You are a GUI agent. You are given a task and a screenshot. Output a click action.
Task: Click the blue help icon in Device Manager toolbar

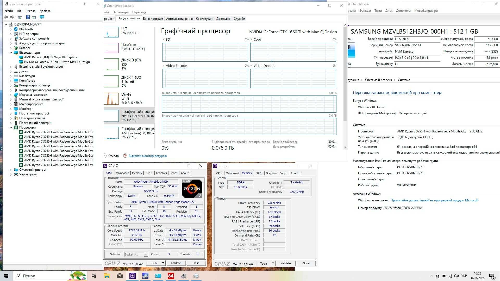tap(28, 17)
